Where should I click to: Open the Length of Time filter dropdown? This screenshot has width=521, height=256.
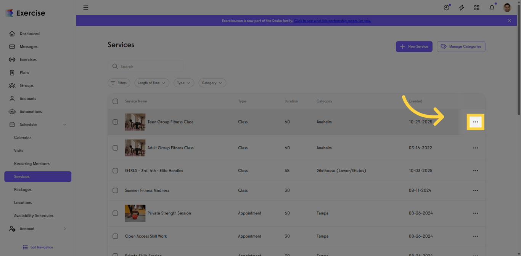click(151, 83)
